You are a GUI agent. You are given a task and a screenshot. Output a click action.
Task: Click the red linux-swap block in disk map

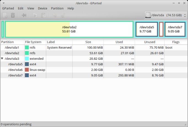(161, 29)
